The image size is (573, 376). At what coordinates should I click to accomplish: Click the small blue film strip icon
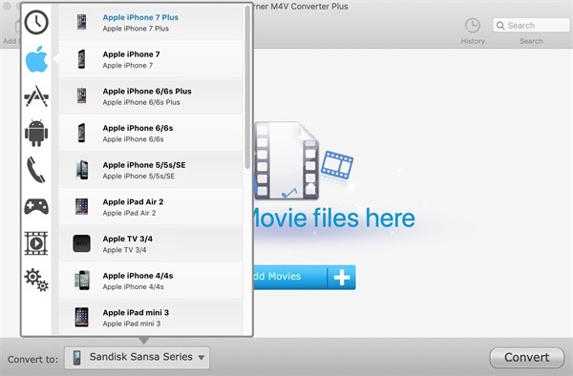pyautogui.click(x=337, y=165)
